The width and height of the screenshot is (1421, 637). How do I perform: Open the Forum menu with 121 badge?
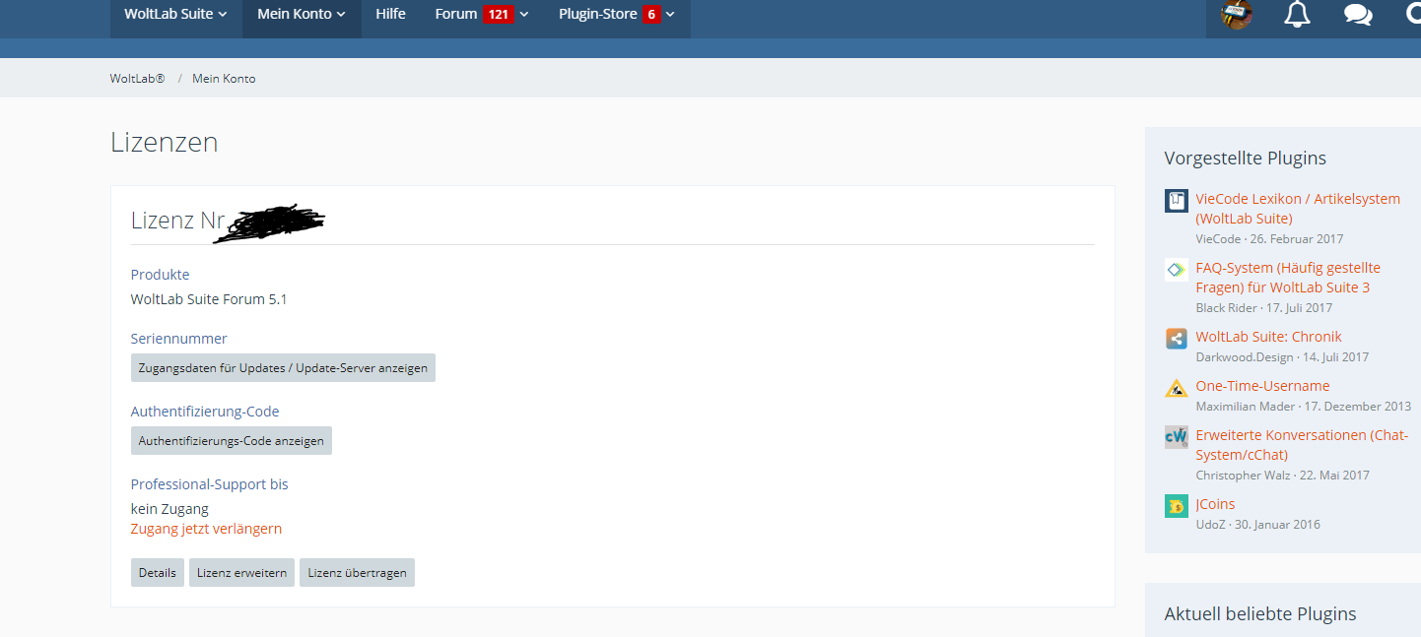pos(482,15)
